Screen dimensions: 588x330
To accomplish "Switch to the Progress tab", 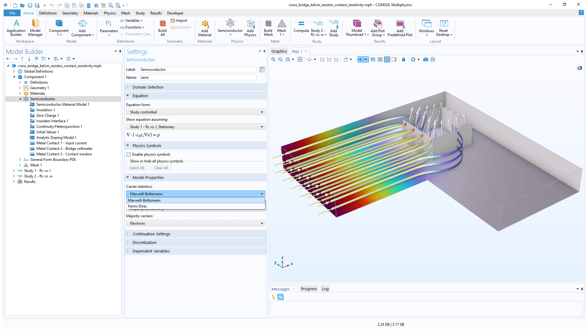I will 309,289.
